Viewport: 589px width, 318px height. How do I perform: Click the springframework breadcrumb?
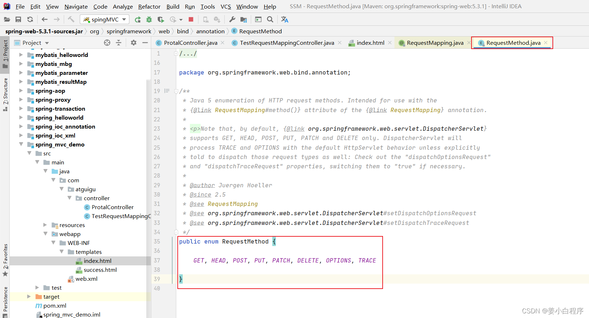pos(129,32)
